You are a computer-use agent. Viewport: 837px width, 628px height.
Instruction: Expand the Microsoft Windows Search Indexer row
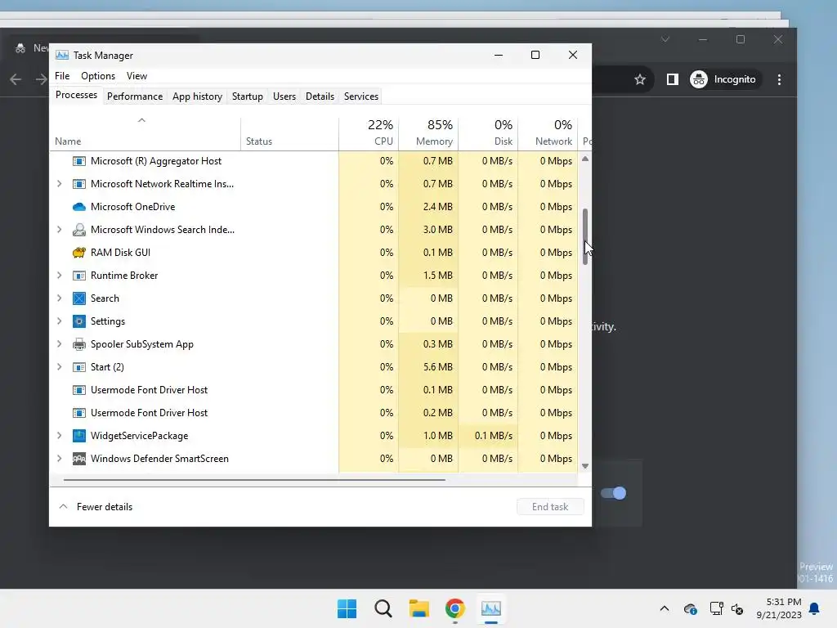tap(59, 230)
